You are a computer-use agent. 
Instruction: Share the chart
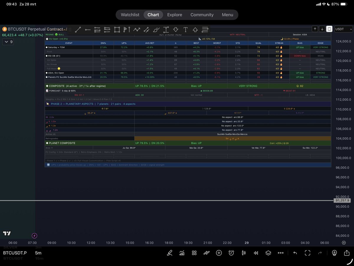point(347,253)
